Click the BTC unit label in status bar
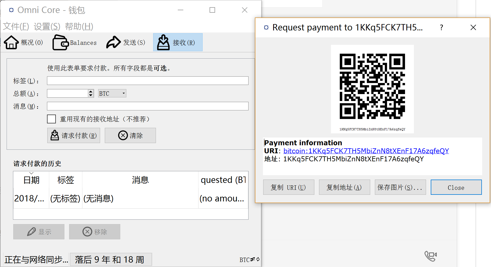 (x=244, y=260)
